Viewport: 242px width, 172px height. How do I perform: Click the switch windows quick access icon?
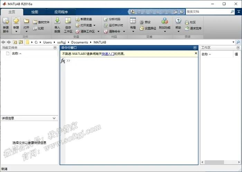pos(176,12)
